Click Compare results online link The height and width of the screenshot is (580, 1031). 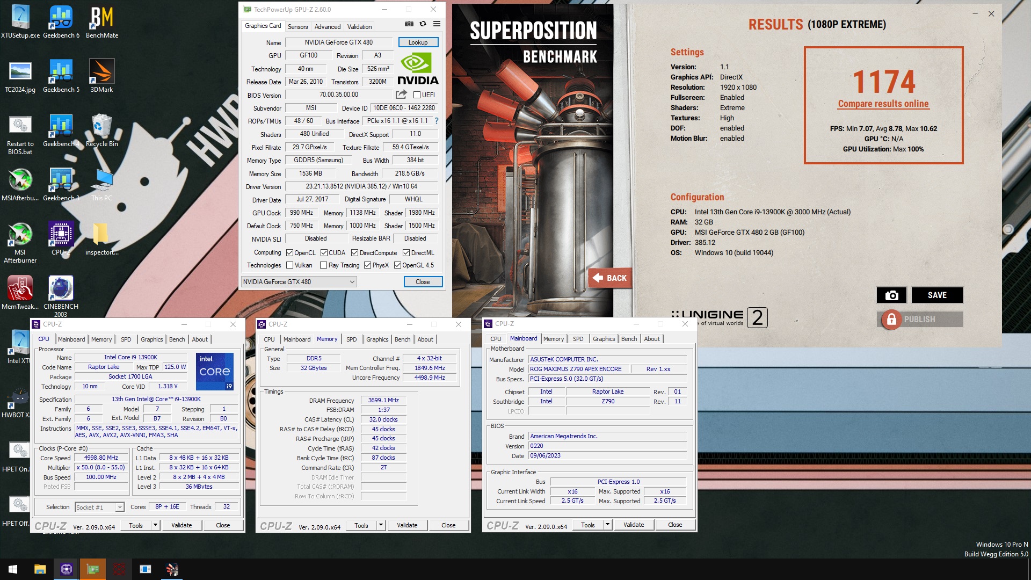coord(883,104)
